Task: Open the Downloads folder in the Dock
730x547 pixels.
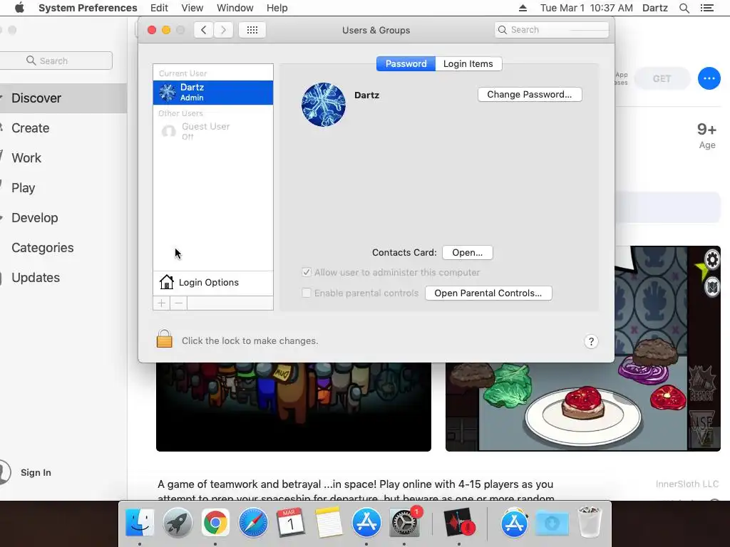Action: tap(552, 523)
